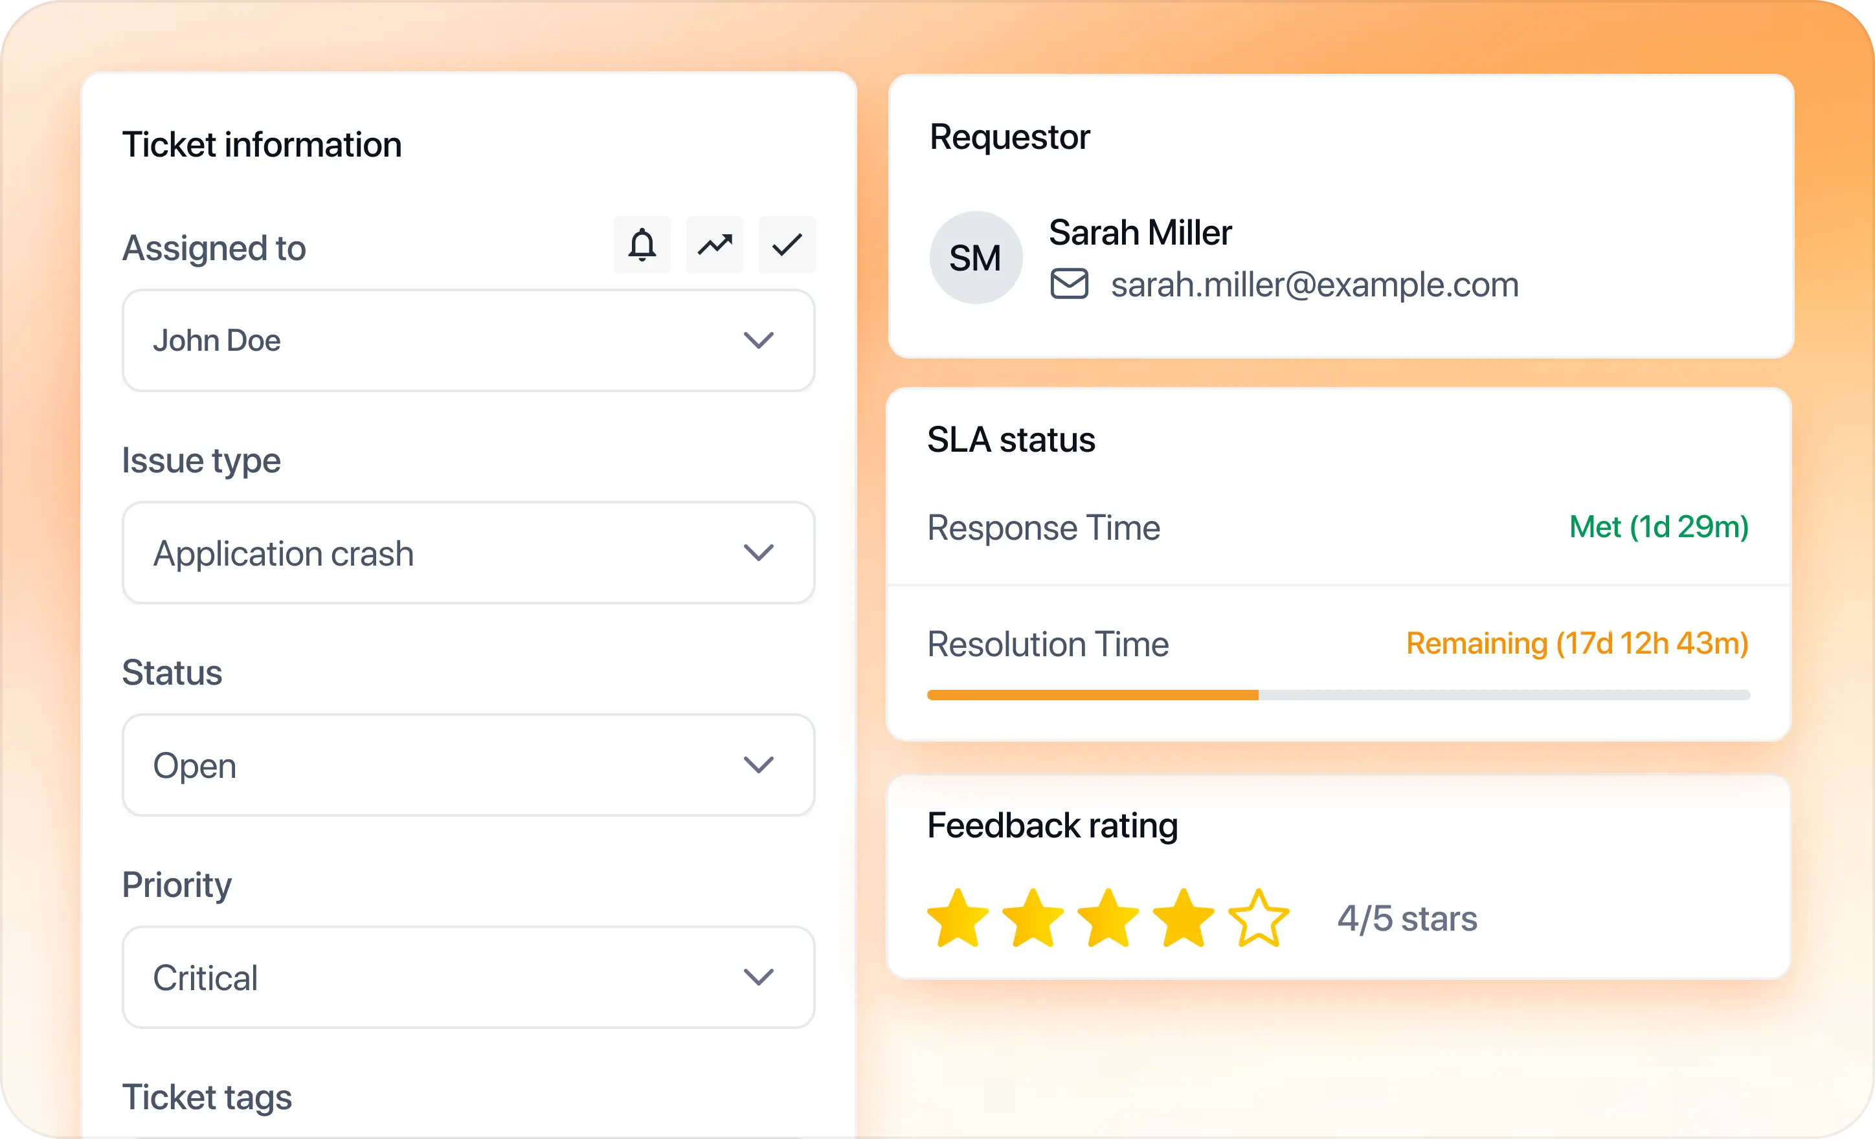Screen dimensions: 1875x1139
Task: Click the 4/5 stars rating text
Action: 1408,919
